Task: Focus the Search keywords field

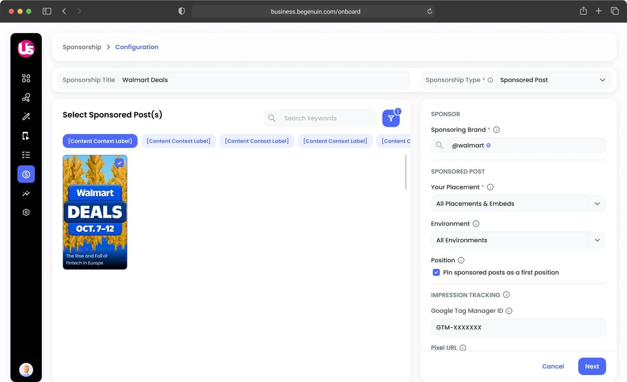Action: (x=327, y=118)
